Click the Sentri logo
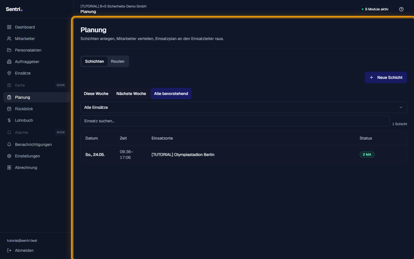414x259 pixels. coord(14,9)
